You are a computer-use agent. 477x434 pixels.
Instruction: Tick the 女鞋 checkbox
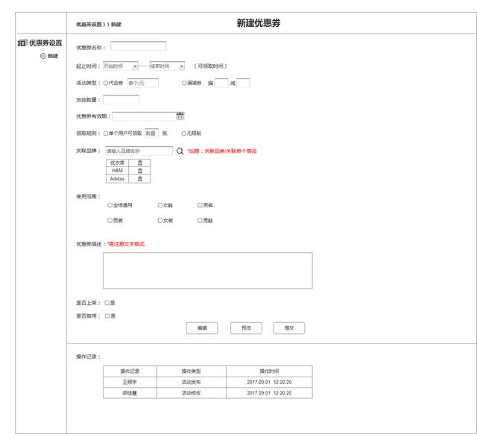pyautogui.click(x=159, y=204)
